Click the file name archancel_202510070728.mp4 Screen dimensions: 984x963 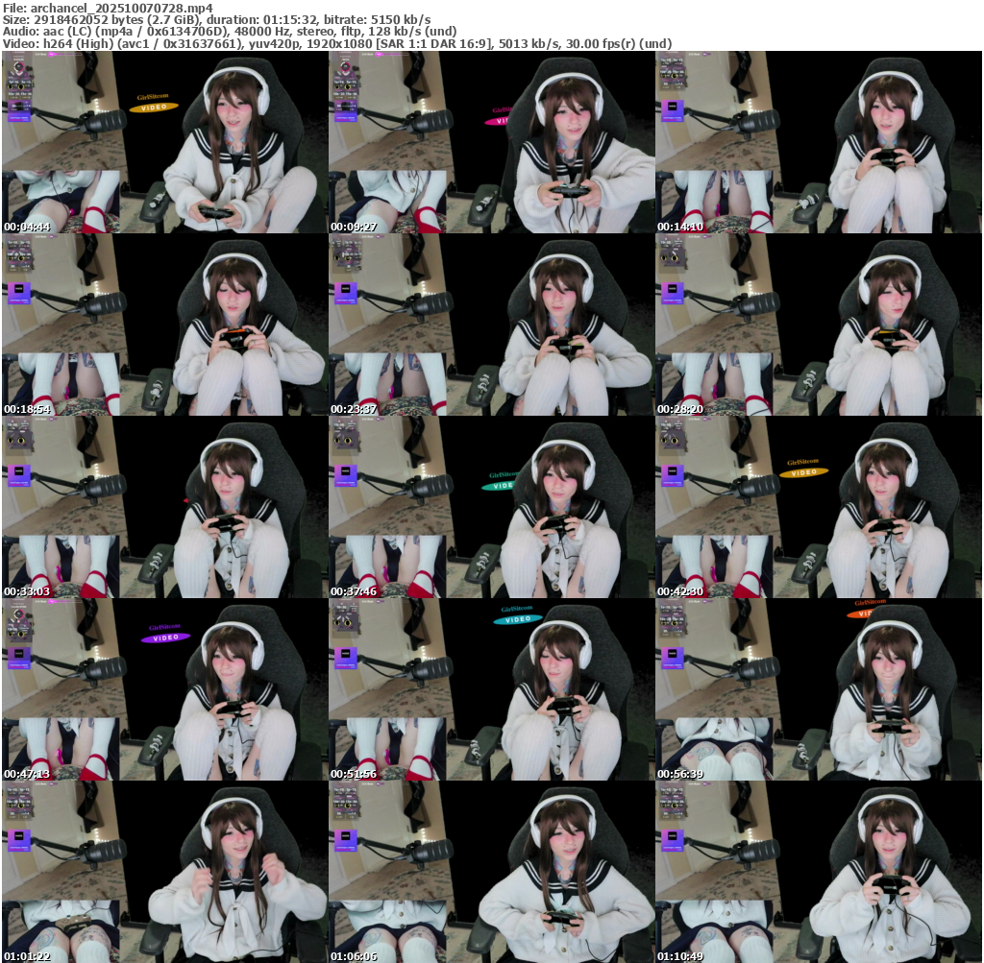point(122,8)
